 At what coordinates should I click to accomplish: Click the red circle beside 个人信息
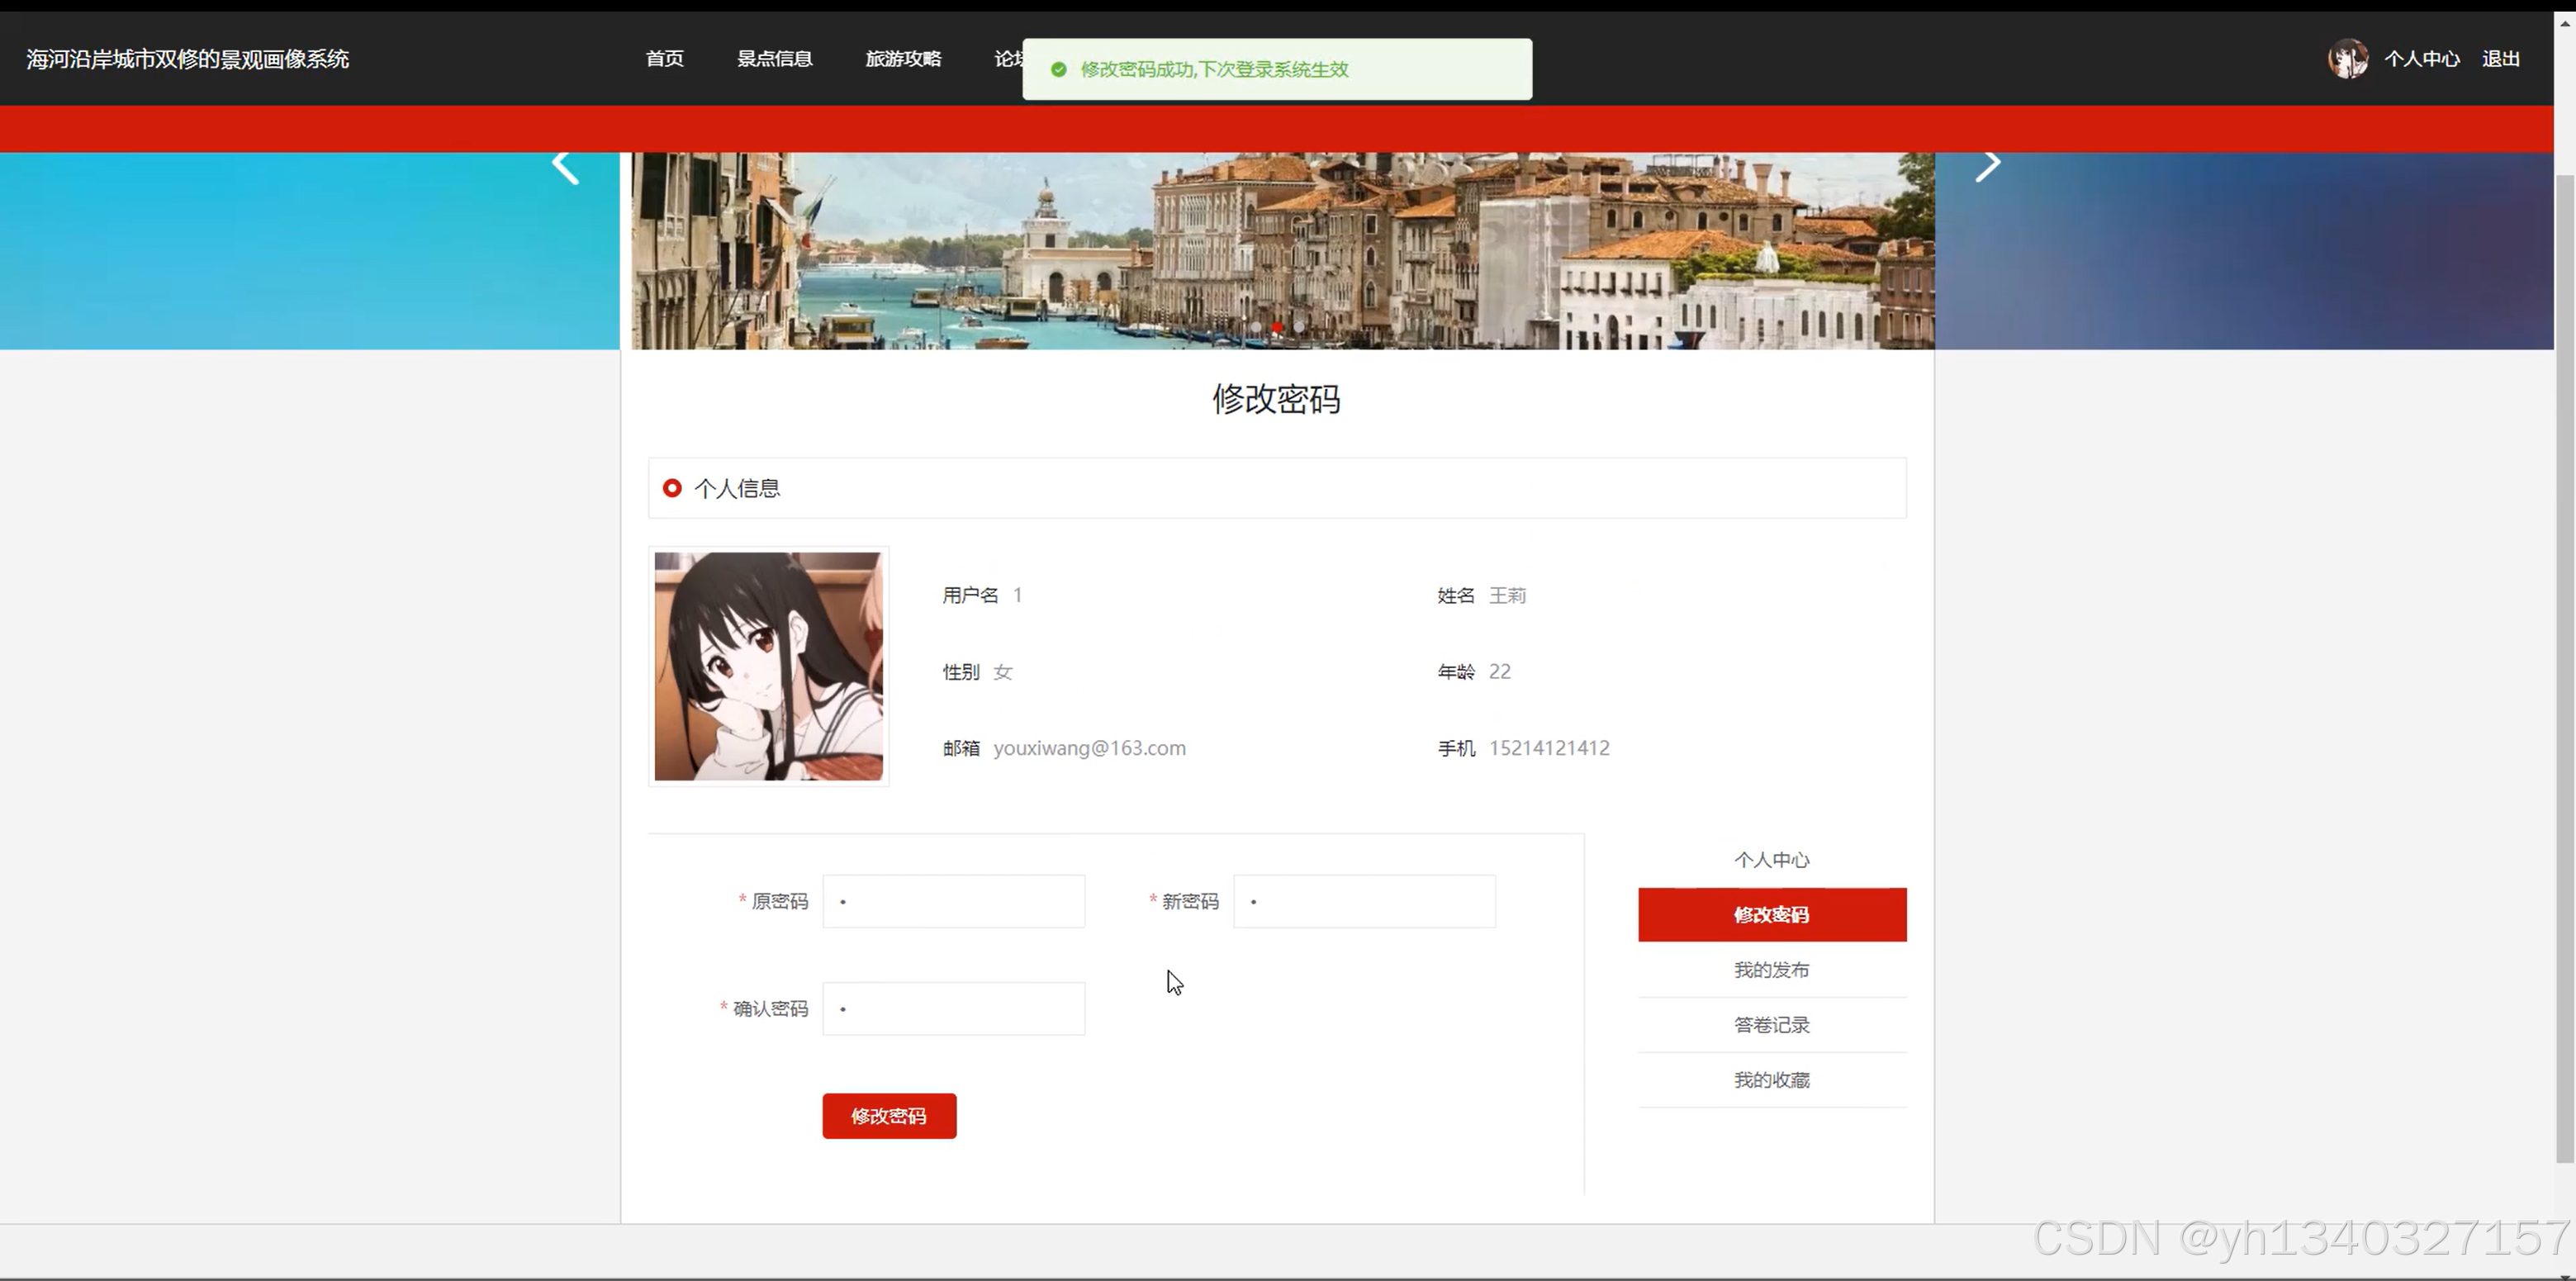[x=672, y=488]
